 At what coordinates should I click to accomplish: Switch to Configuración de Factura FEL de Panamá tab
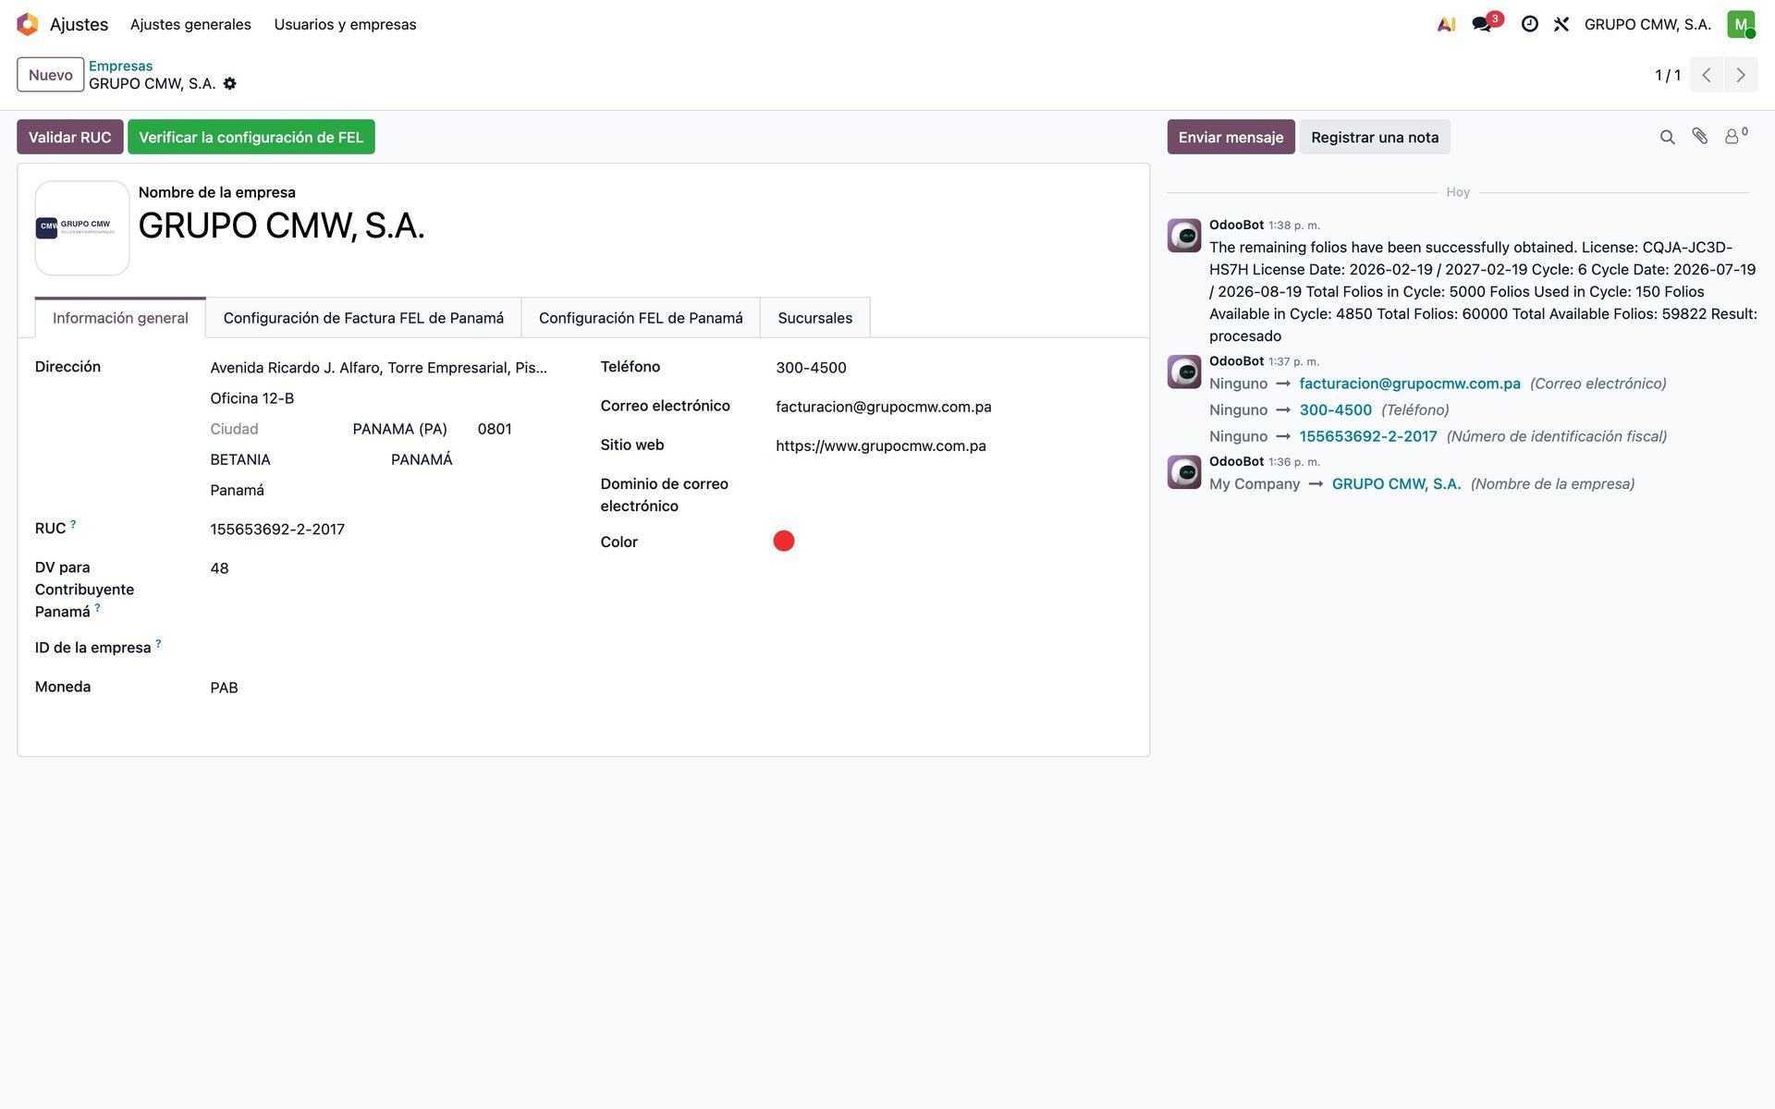363,318
